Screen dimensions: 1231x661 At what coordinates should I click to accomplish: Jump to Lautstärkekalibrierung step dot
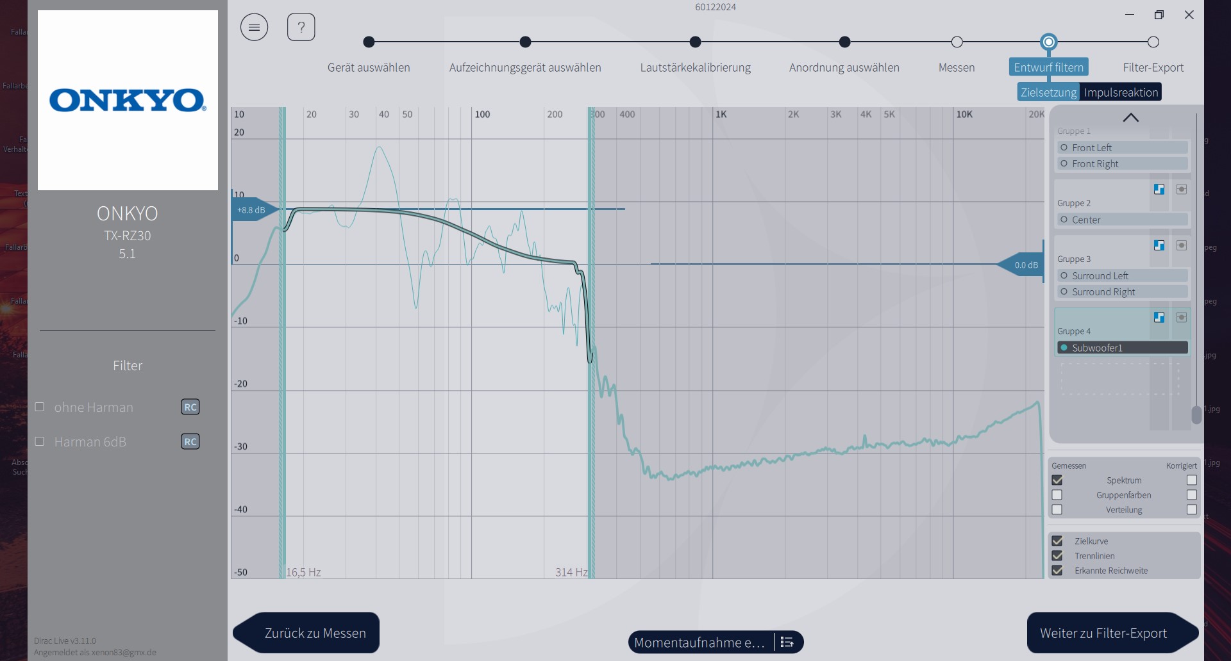696,42
